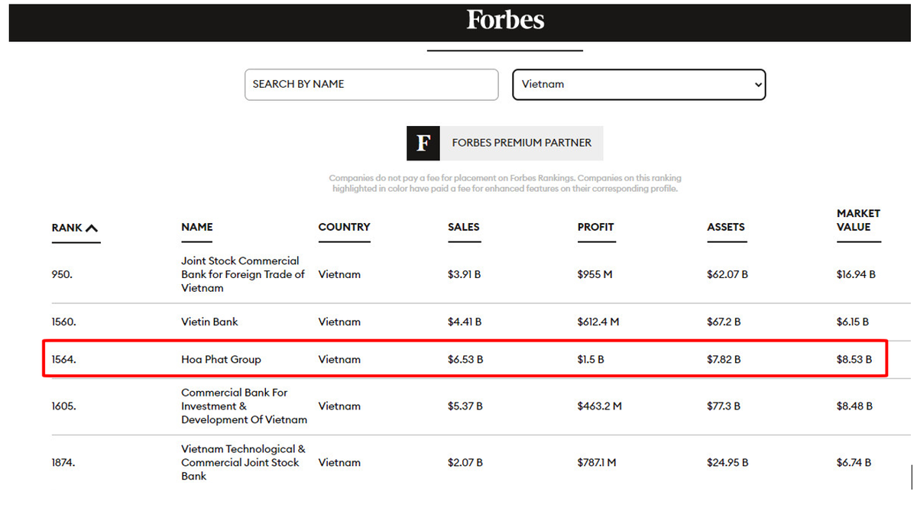Click rank 1564 in highlighted row
917x508 pixels.
63,360
